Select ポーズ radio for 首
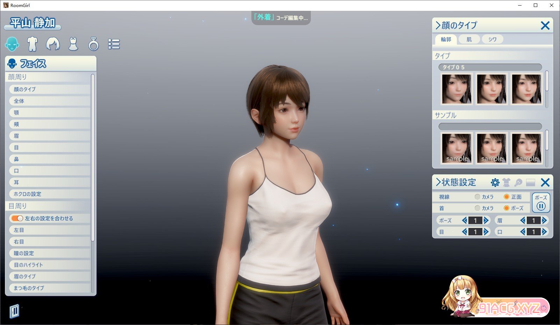Viewport: 560px width, 325px height. coord(506,208)
